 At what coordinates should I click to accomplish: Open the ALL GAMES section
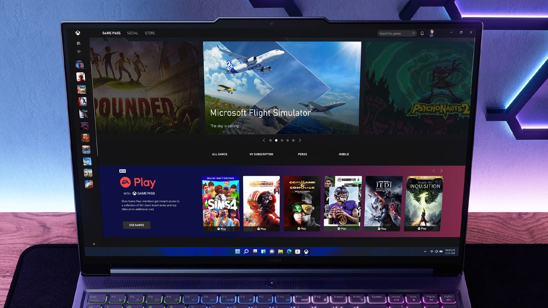point(220,154)
